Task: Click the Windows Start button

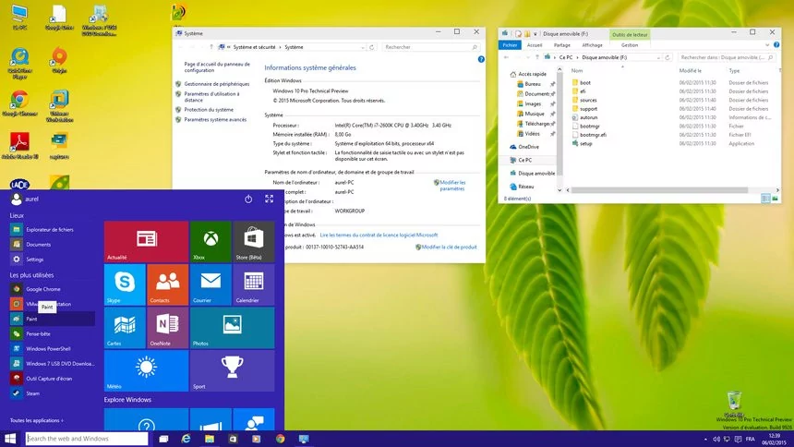Action: (10, 439)
